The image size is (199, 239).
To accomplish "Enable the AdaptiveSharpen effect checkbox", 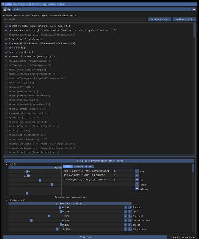I will (6, 74).
